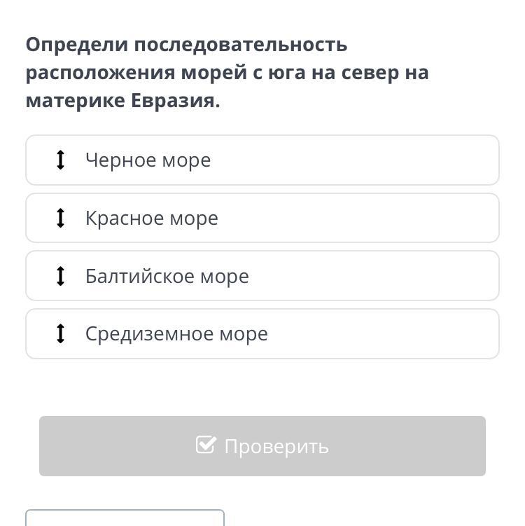Click the reorder arrow beside Балтийское море
525x526 pixels.
coord(60,276)
